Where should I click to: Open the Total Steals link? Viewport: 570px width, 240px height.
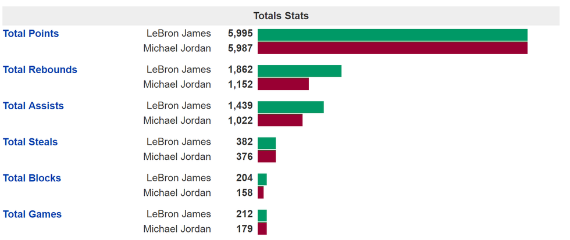(30, 142)
